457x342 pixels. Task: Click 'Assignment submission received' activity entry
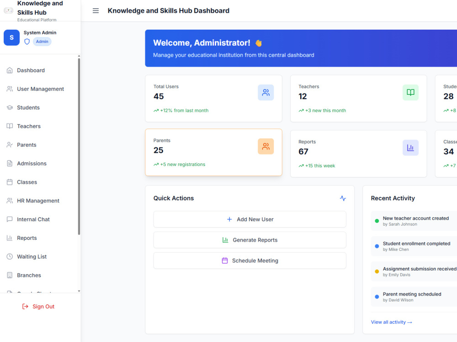(414, 272)
